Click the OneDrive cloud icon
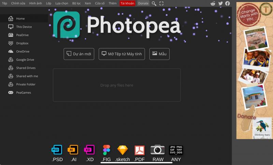The height and width of the screenshot is (165, 273). 11,51
